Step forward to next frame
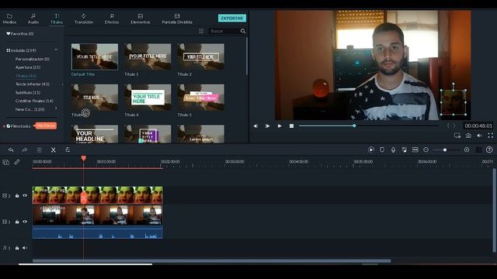The width and height of the screenshot is (497, 279). tap(267, 126)
